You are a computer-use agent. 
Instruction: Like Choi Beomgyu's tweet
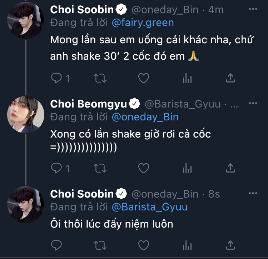pos(143,168)
